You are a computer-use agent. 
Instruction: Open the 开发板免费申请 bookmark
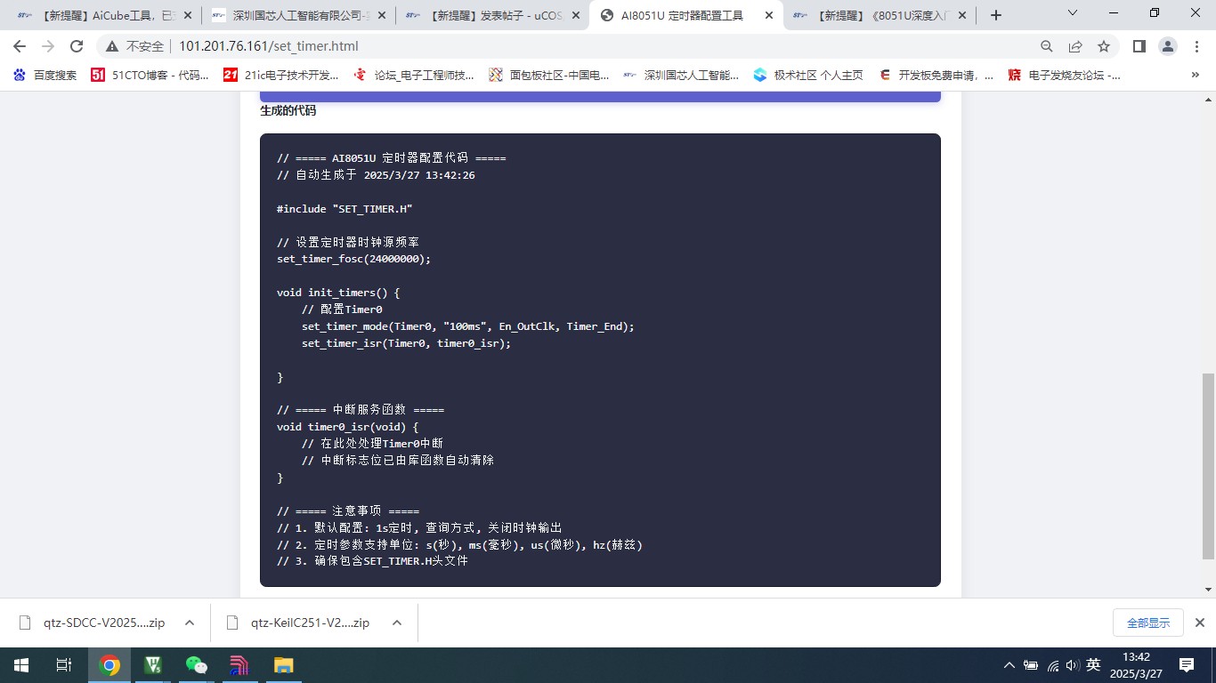(x=936, y=76)
